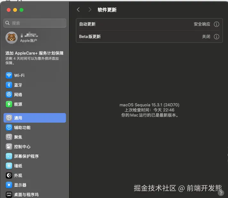The width and height of the screenshot is (228, 198).
Task: Click the Wi-Fi icon in sidebar
Action: (9, 75)
